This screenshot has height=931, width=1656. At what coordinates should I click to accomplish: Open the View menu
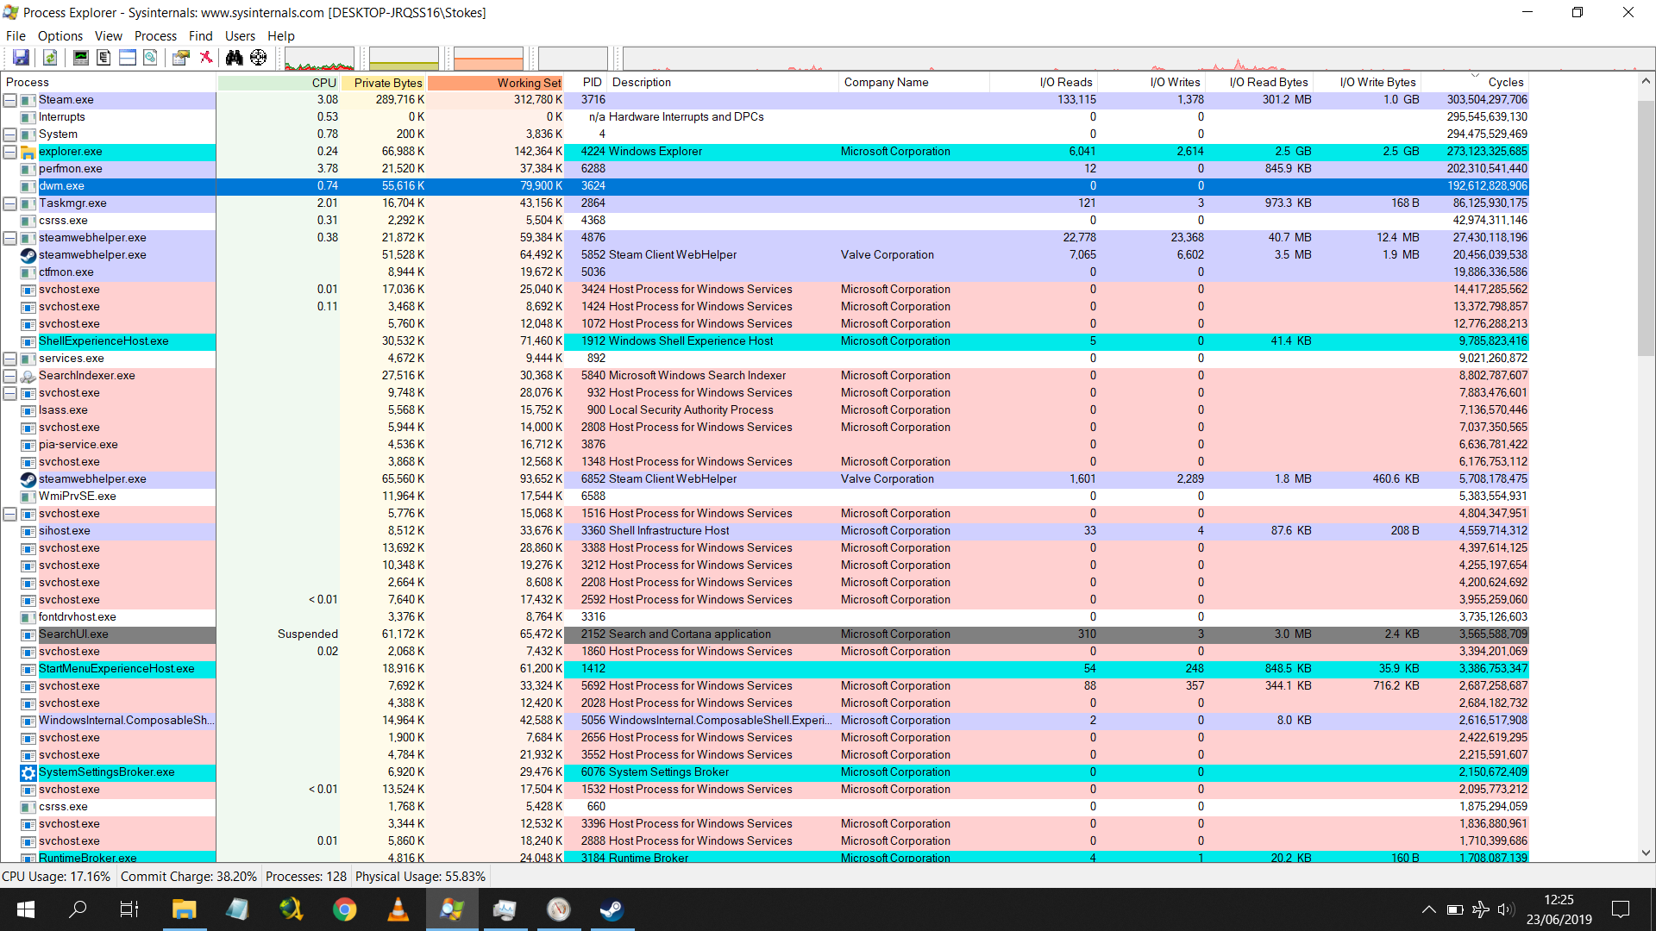pyautogui.click(x=109, y=35)
